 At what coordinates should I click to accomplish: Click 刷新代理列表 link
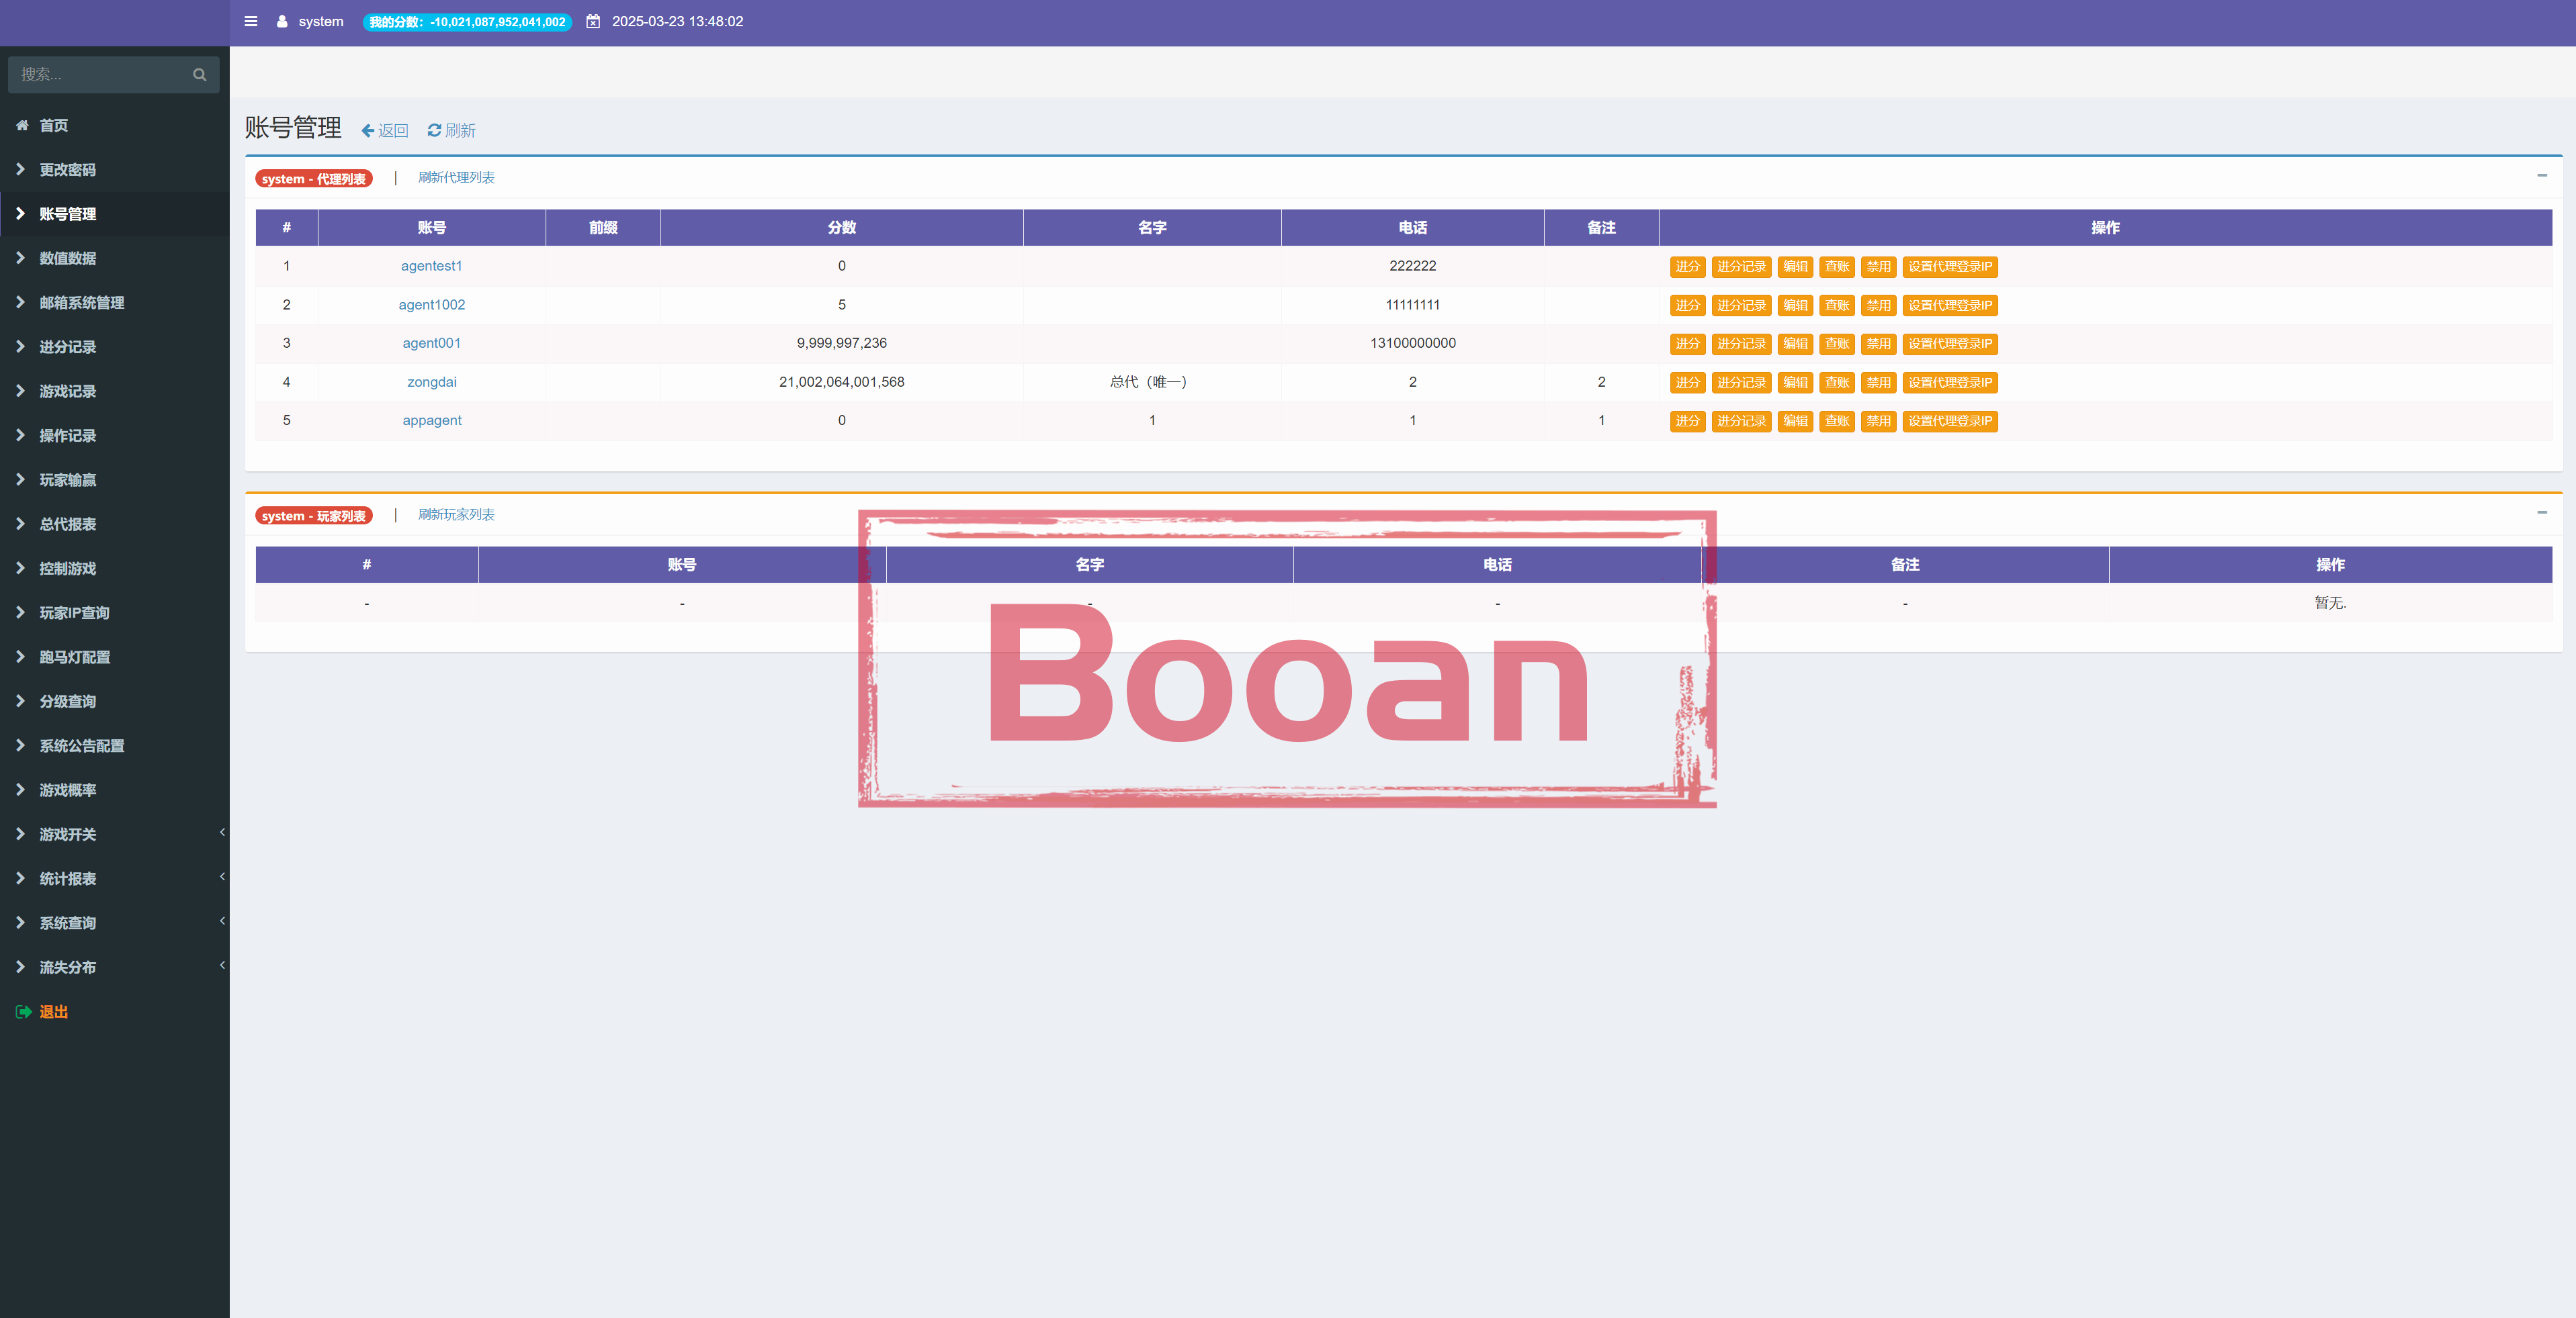456,178
